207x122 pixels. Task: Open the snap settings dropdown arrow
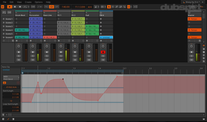point(131,7)
